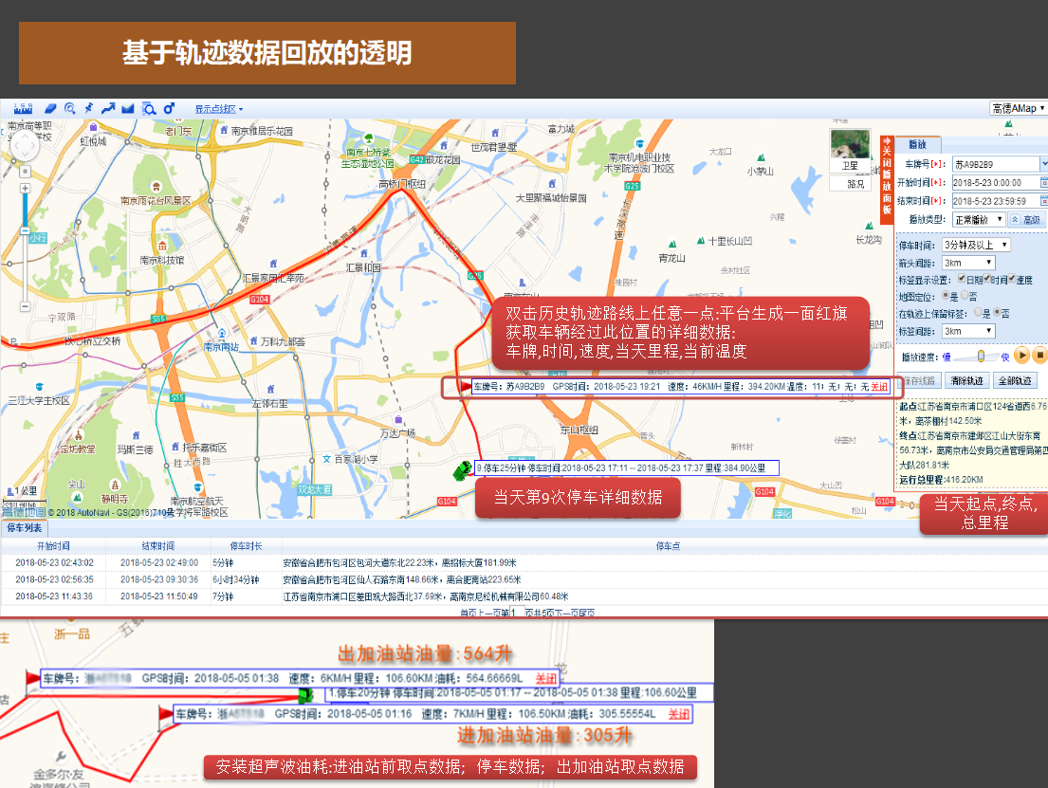Open the 播放类型 dropdown
The height and width of the screenshot is (788, 1048).
tap(976, 220)
